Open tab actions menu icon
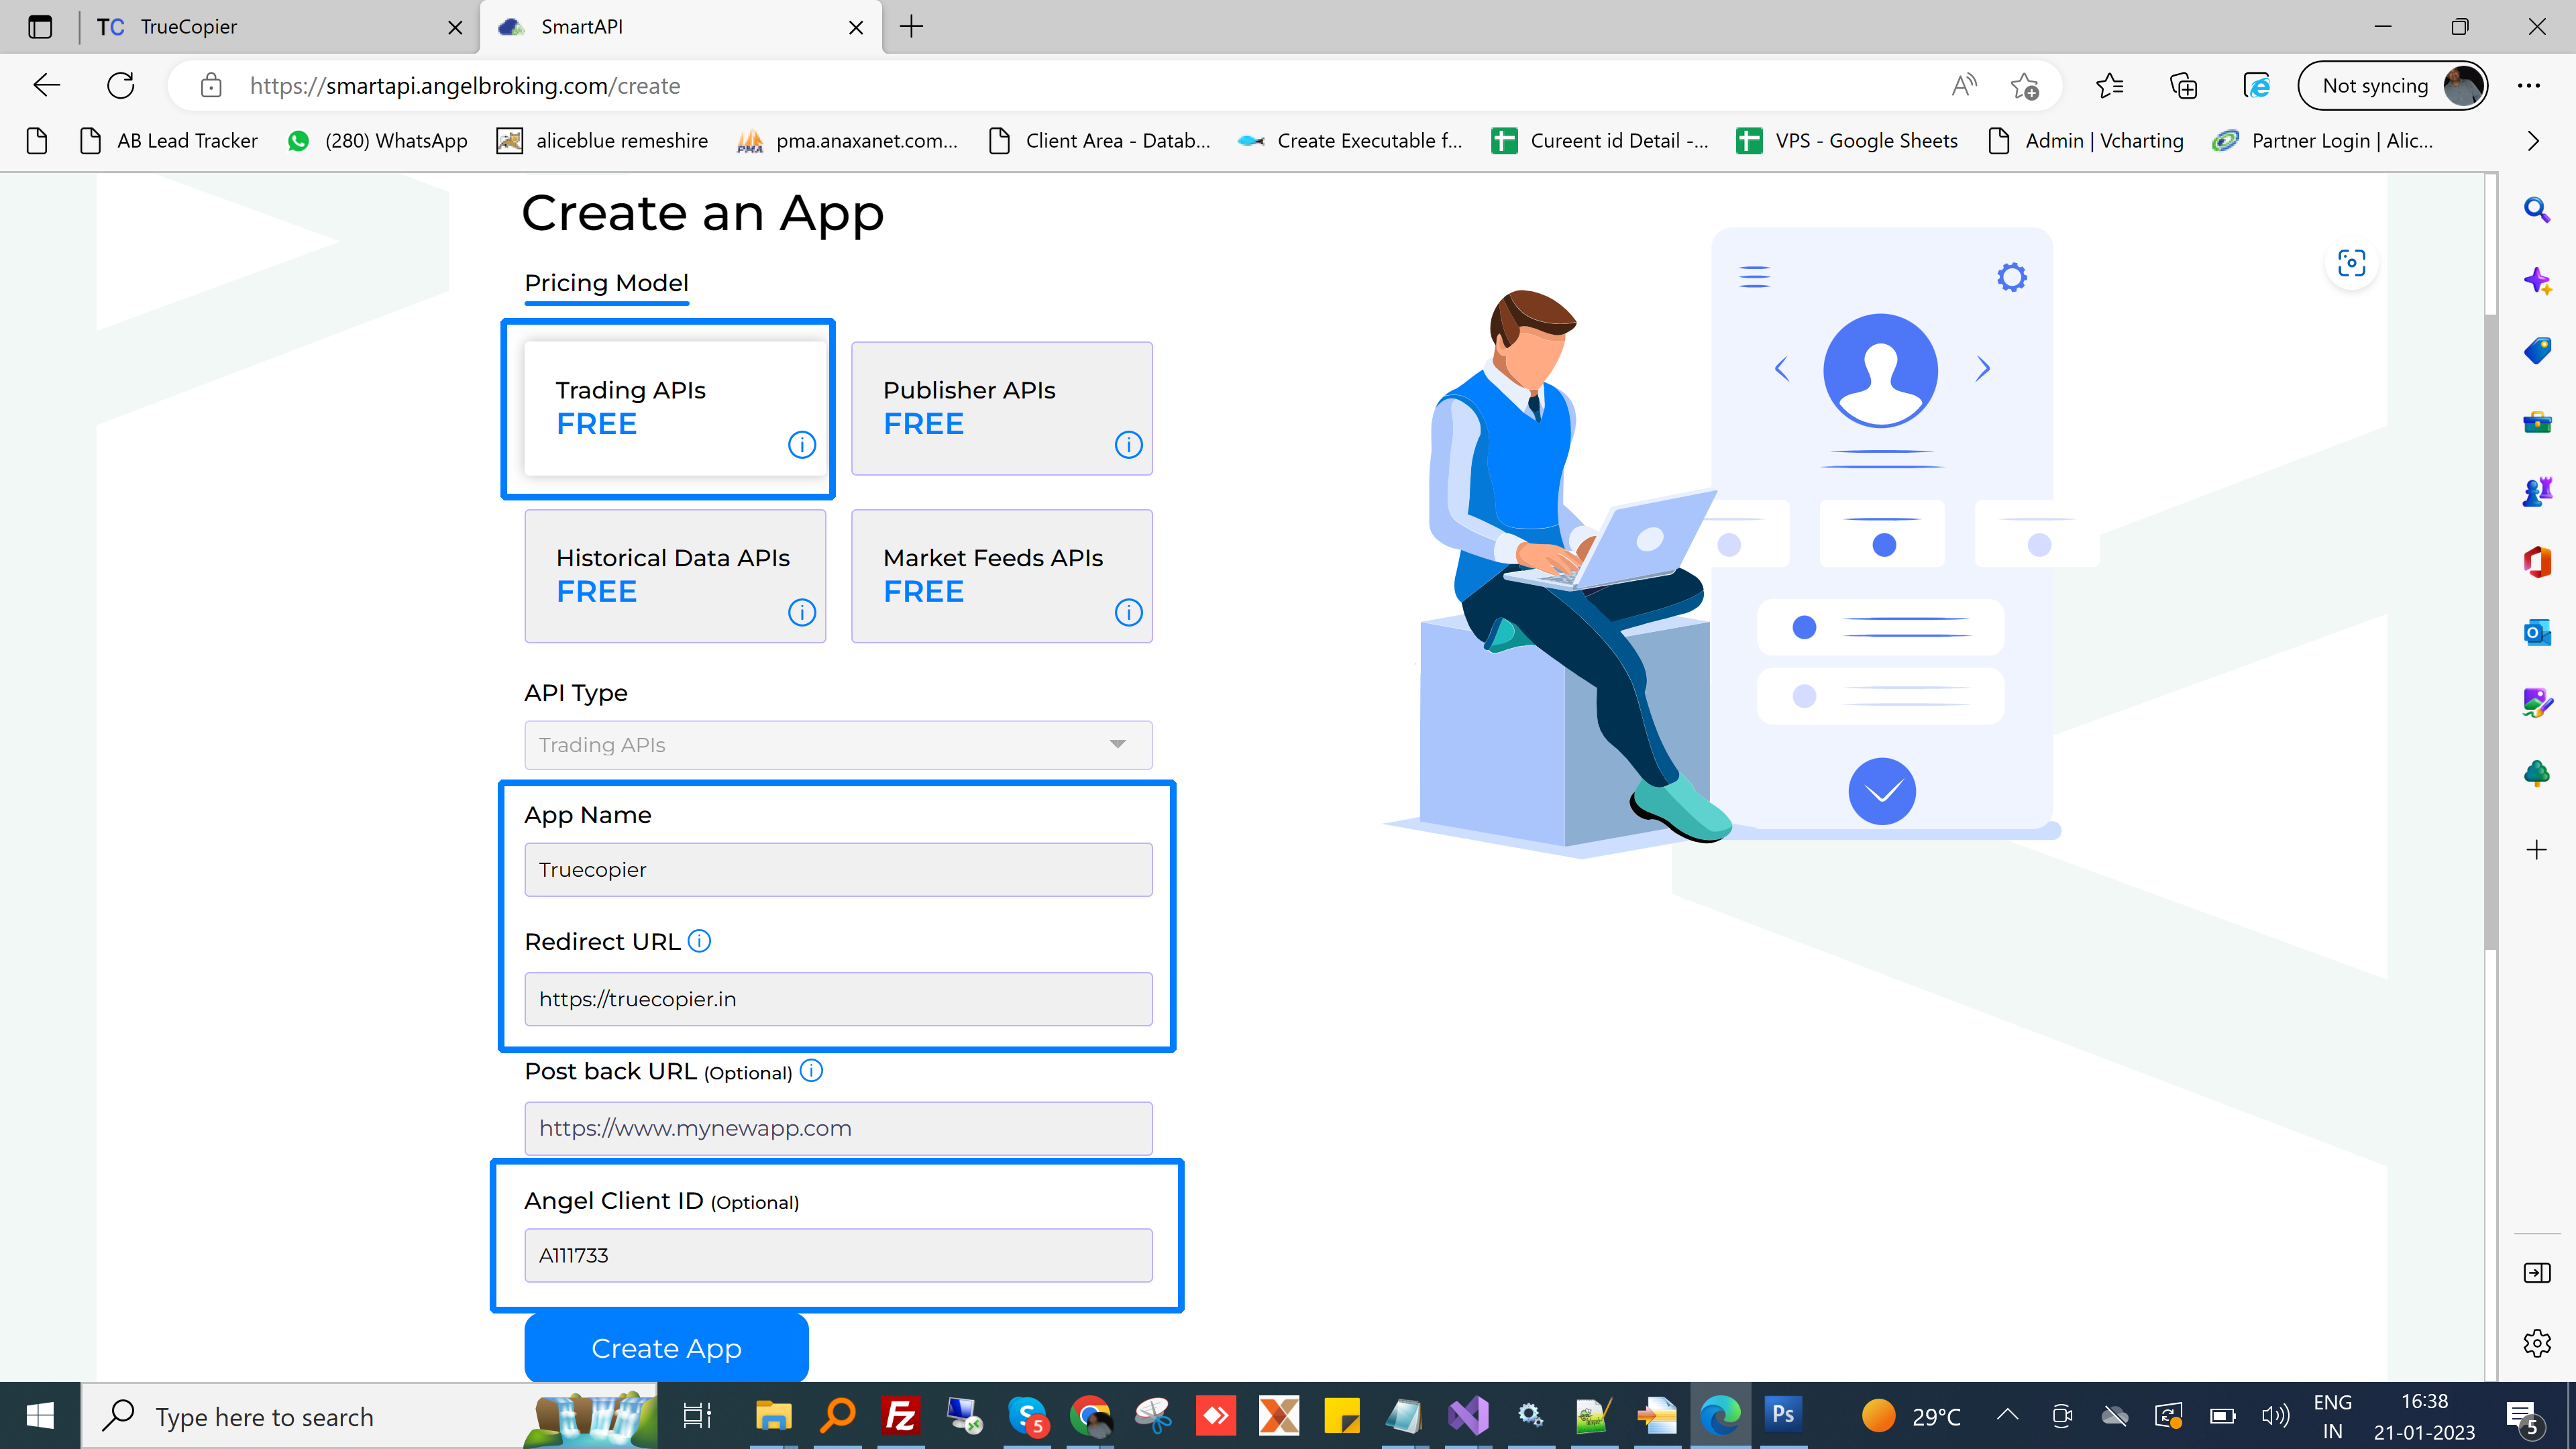The width and height of the screenshot is (2576, 1449). pyautogui.click(x=40, y=27)
